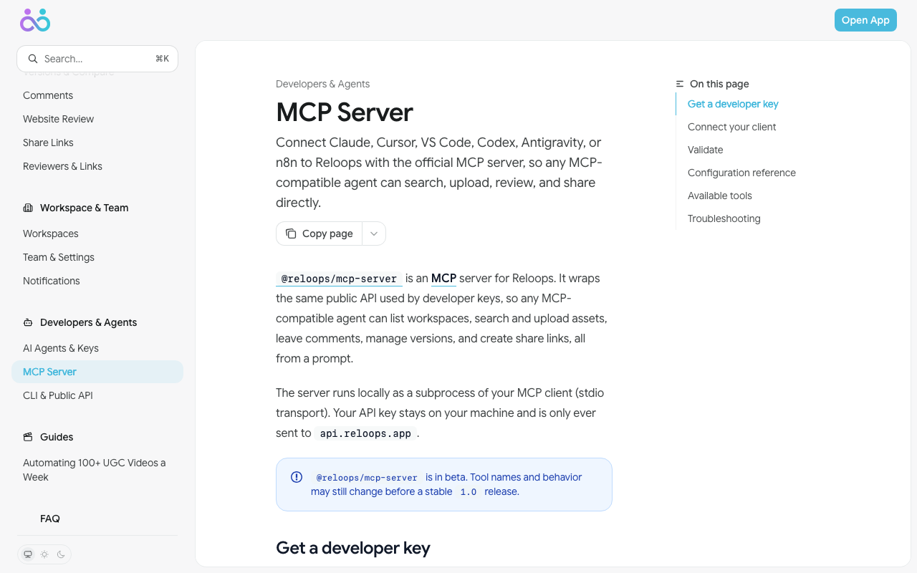Screen dimensions: 917x573
Task: Open the Notifications page
Action: click(52, 281)
